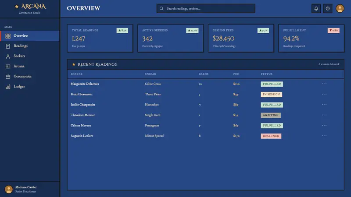Click the Fulfillment downward trend badge
This screenshot has width=351, height=197.
point(333,30)
